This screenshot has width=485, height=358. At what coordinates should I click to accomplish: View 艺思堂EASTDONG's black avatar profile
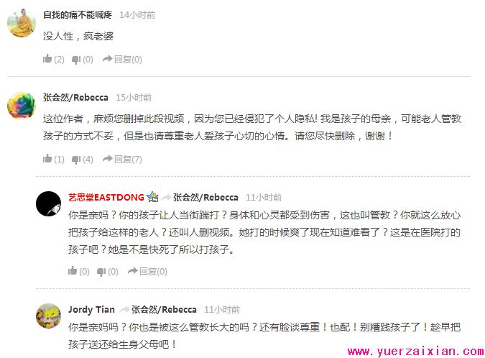click(x=49, y=203)
